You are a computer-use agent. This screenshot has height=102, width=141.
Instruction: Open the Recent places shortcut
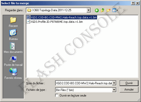(x=13, y=22)
